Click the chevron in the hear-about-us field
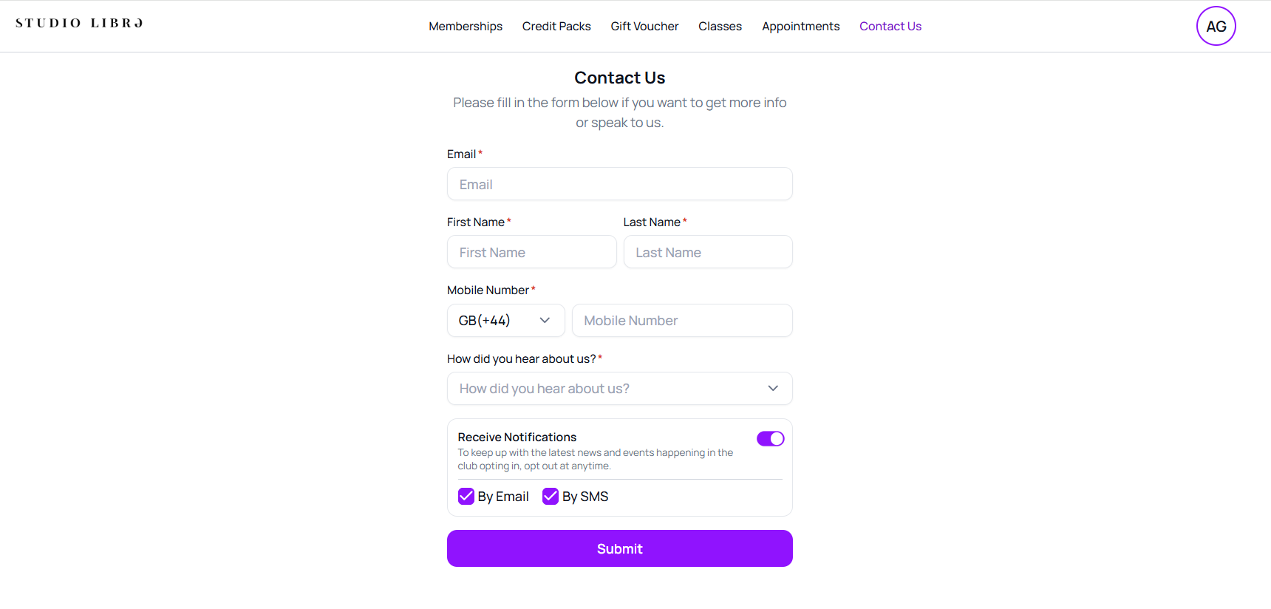Image resolution: width=1271 pixels, height=609 pixels. [773, 389]
